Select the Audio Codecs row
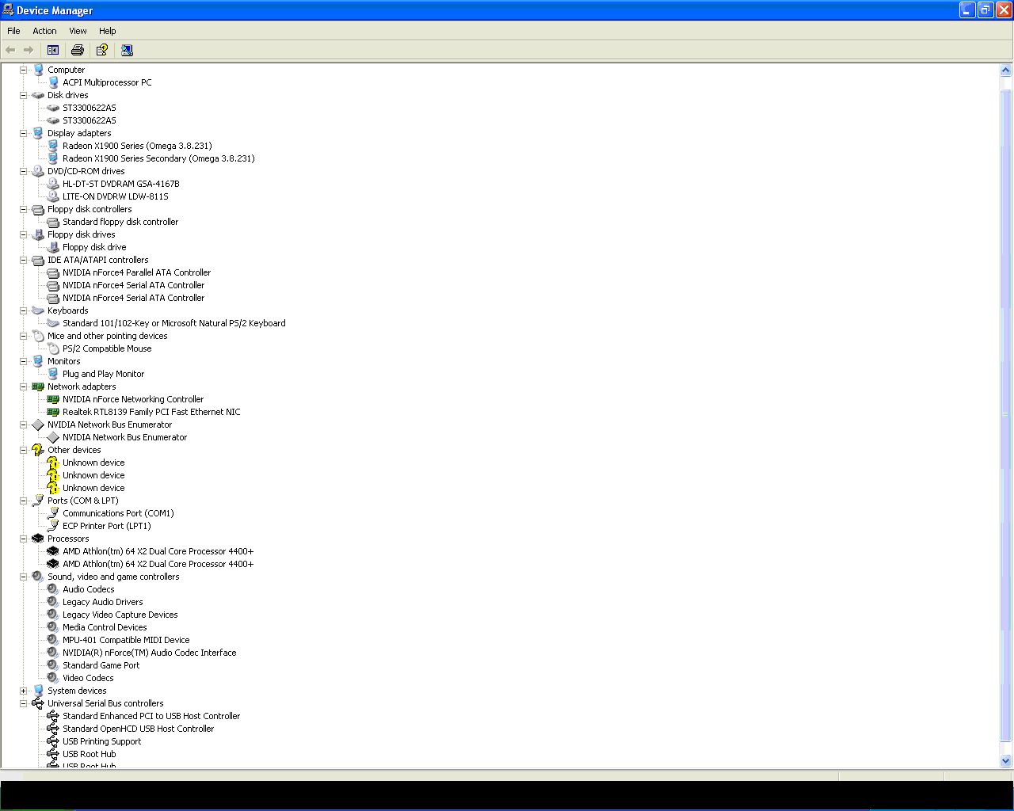 pyautogui.click(x=89, y=589)
